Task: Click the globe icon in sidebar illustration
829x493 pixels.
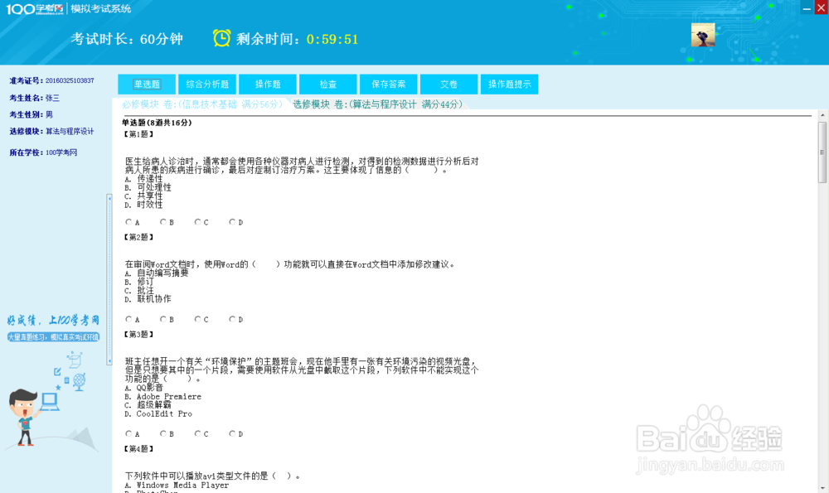Action: tap(80, 381)
